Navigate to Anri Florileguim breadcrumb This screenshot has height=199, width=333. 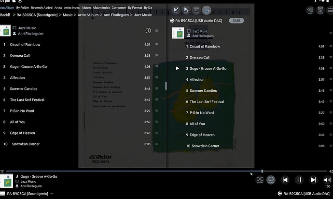coord(116,15)
